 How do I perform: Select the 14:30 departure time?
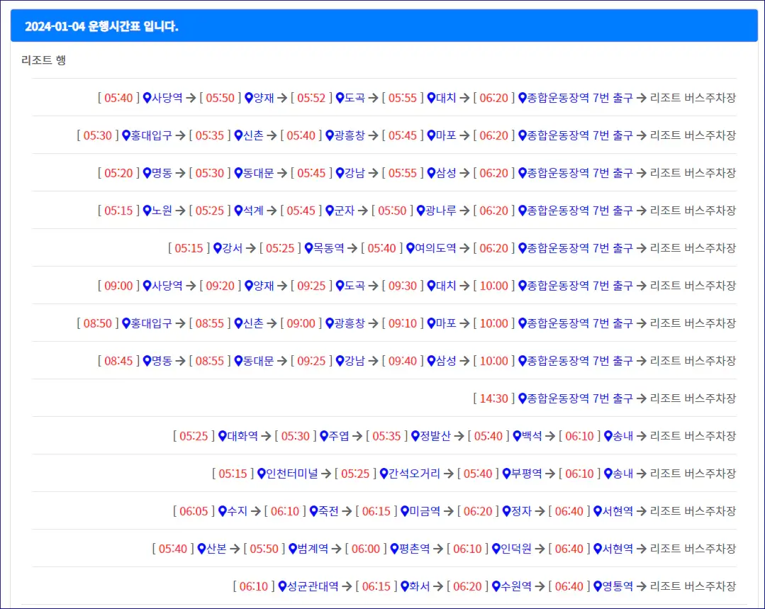coord(493,398)
